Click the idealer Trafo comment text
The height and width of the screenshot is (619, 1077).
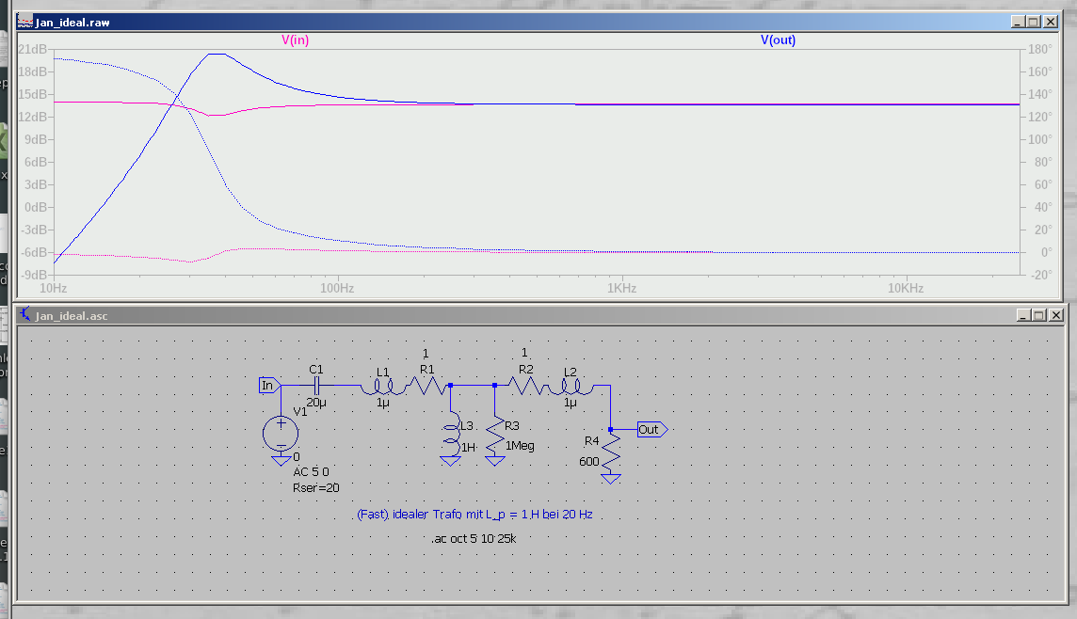click(474, 515)
